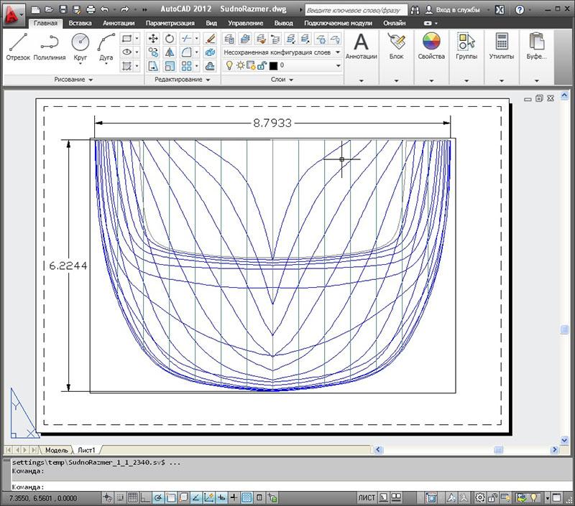The height and width of the screenshot is (506, 575).
Task: Open the Модель layout tab
Action: [x=56, y=449]
